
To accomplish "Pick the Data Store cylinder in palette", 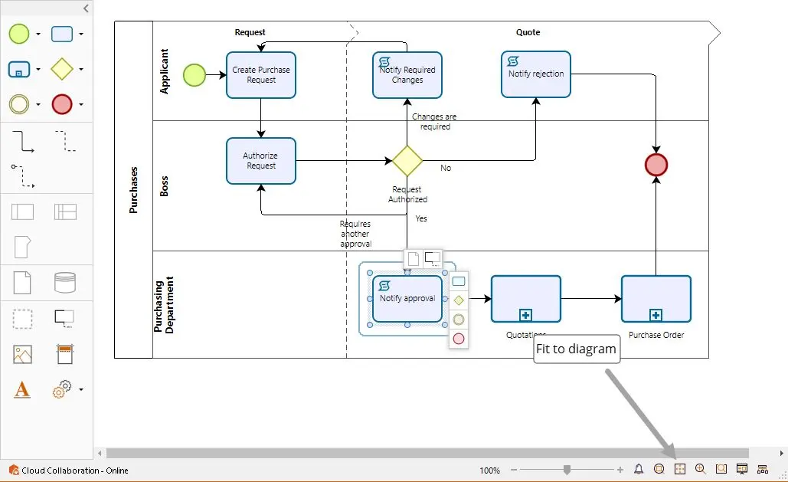I will (65, 283).
